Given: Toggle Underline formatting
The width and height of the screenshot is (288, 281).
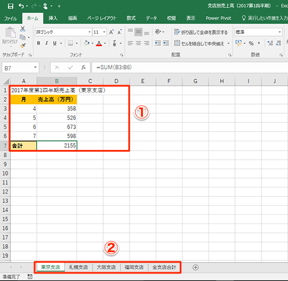Looking at the screenshot, I should [55, 43].
